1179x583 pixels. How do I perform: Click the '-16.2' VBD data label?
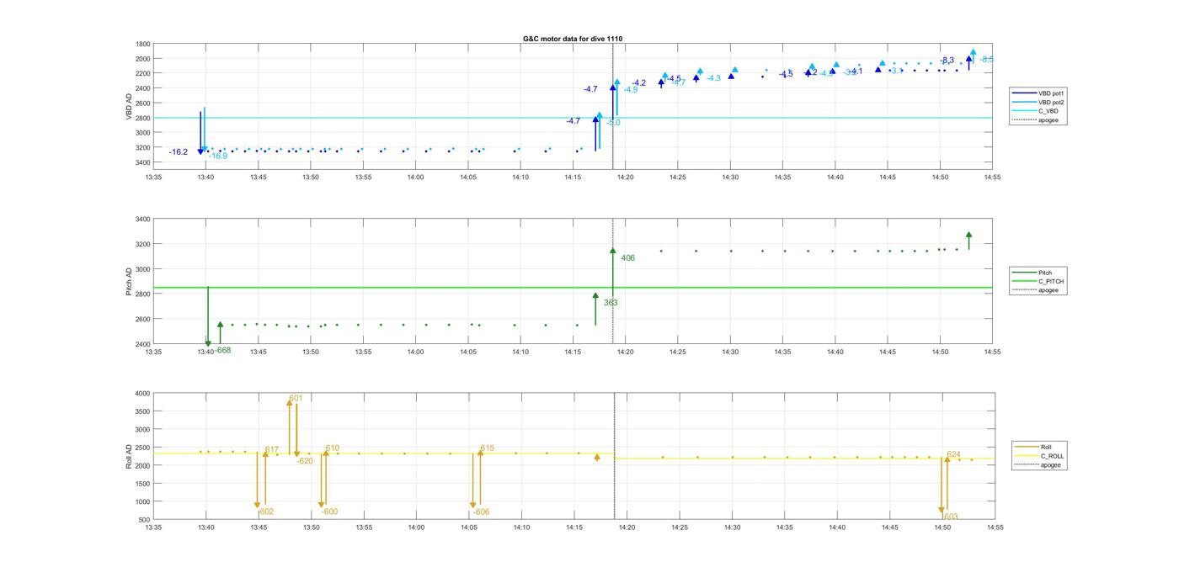[x=179, y=152]
